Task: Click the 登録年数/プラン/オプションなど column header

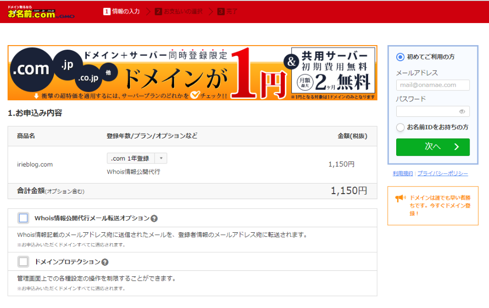Action: 152,136
